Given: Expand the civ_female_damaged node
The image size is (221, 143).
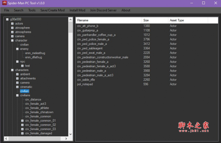Looking at the screenshot, I should point(22,133).
